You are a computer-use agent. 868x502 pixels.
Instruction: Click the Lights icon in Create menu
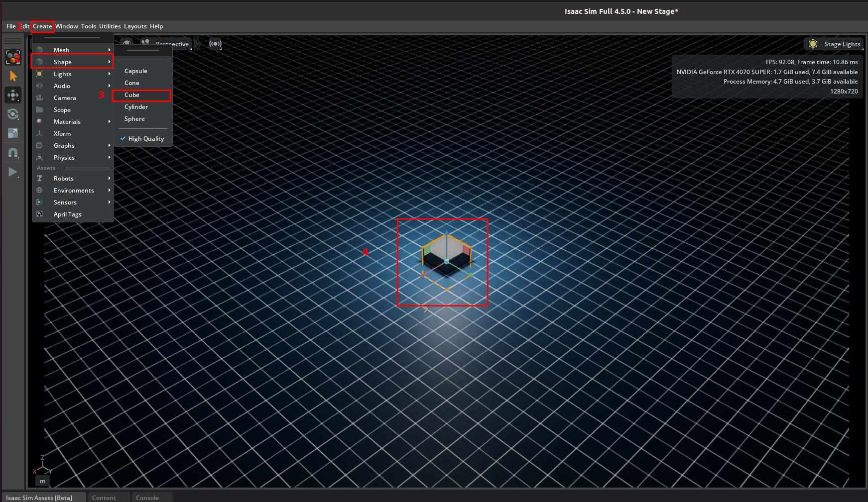tap(39, 74)
